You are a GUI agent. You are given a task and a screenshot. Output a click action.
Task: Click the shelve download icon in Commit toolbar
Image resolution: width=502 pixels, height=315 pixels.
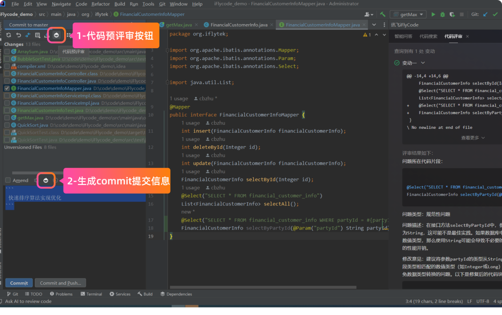pyautogui.click(x=46, y=35)
